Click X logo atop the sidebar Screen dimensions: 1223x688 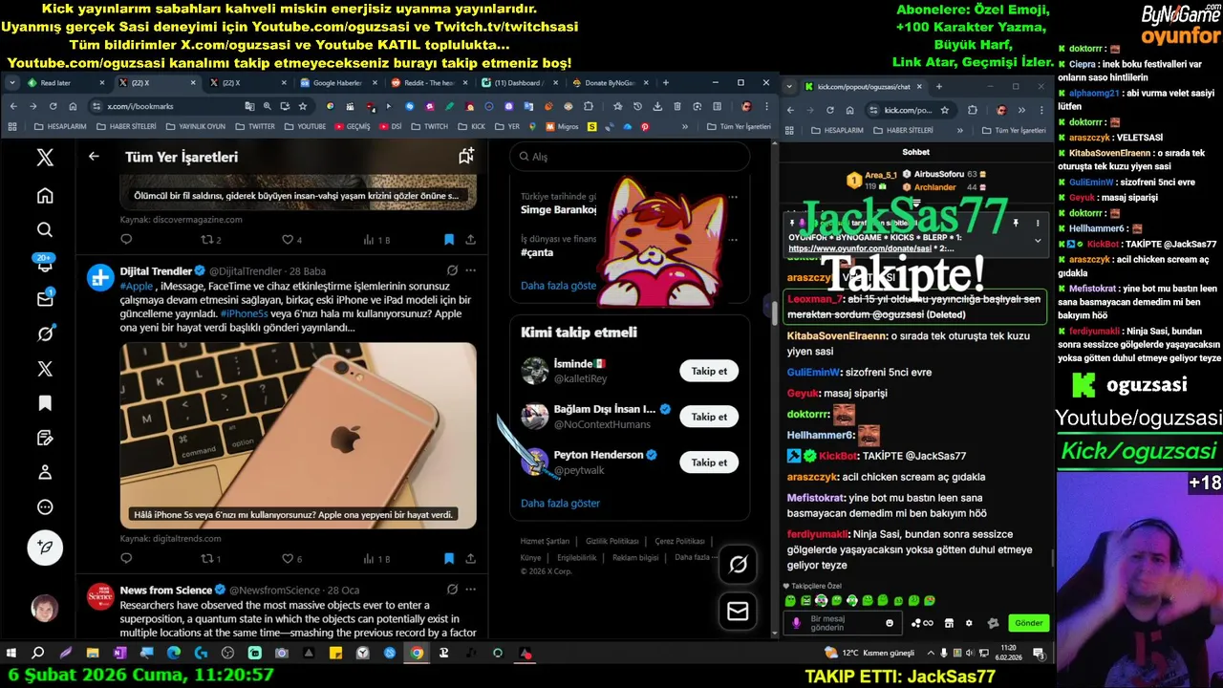point(45,158)
